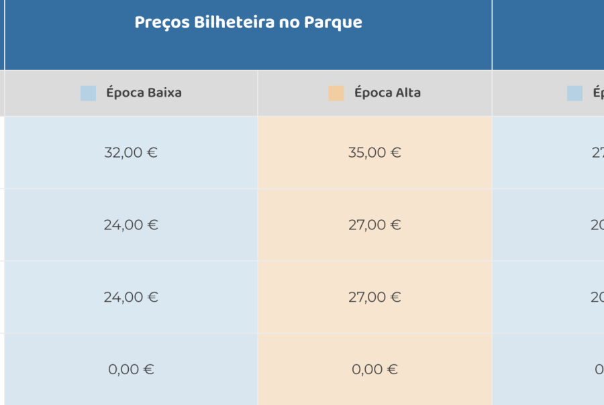Click the 27,00 € cell directly below 35,00 €

coord(374,225)
